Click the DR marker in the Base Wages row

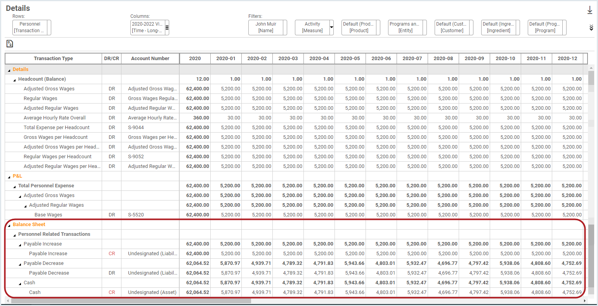point(112,215)
